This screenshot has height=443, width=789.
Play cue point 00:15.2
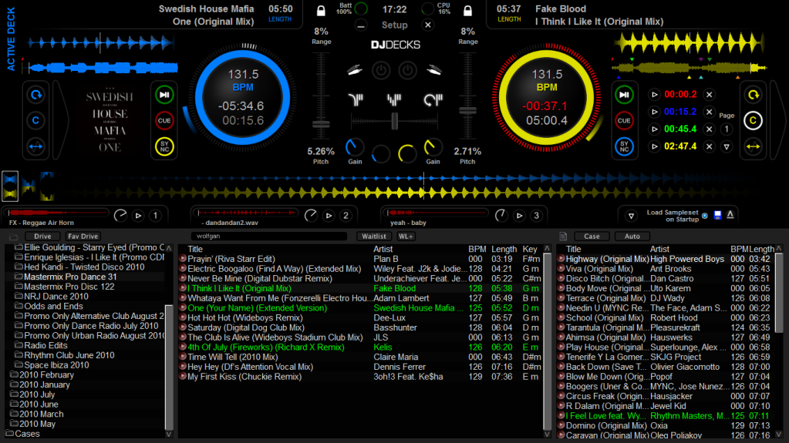pyautogui.click(x=654, y=112)
